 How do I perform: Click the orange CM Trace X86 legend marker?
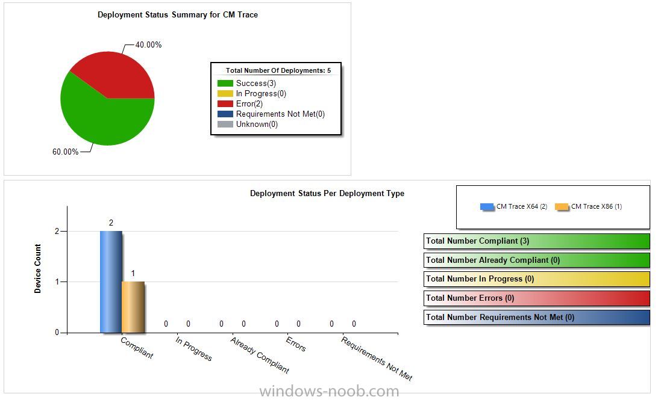[562, 207]
